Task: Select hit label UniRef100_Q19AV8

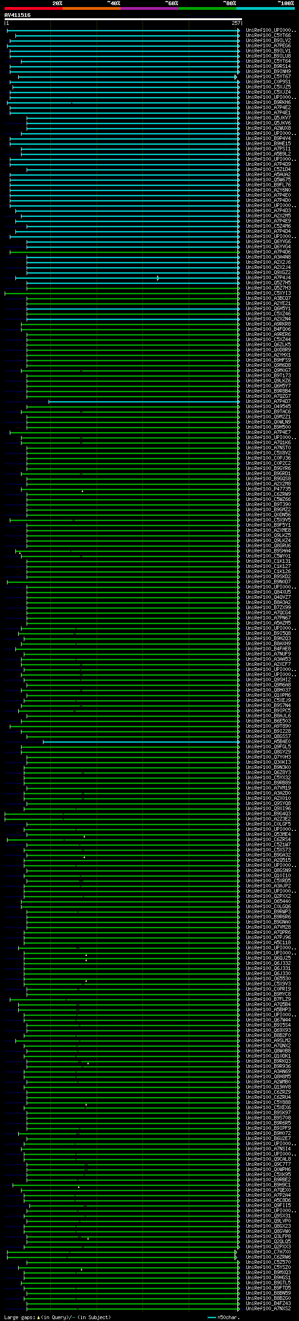Action: pyautogui.click(x=268, y=1087)
